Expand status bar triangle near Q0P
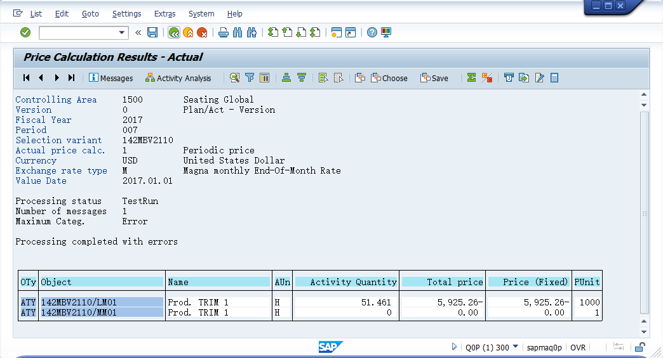Image resolution: width=663 pixels, height=358 pixels. point(454,347)
